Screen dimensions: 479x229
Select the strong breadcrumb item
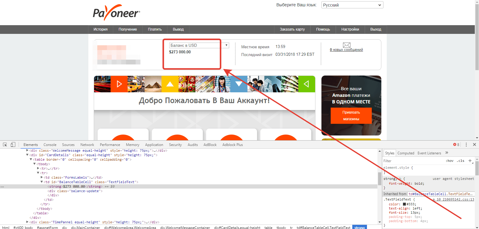point(359,228)
